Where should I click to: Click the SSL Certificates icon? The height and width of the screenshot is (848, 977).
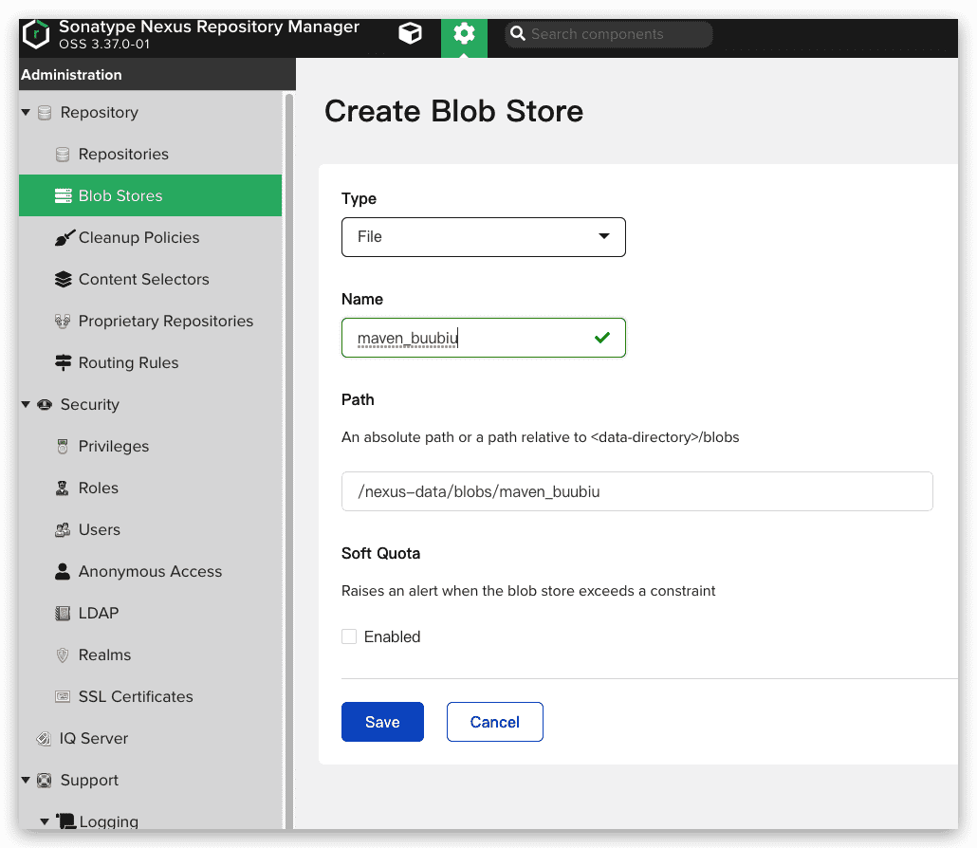click(64, 697)
